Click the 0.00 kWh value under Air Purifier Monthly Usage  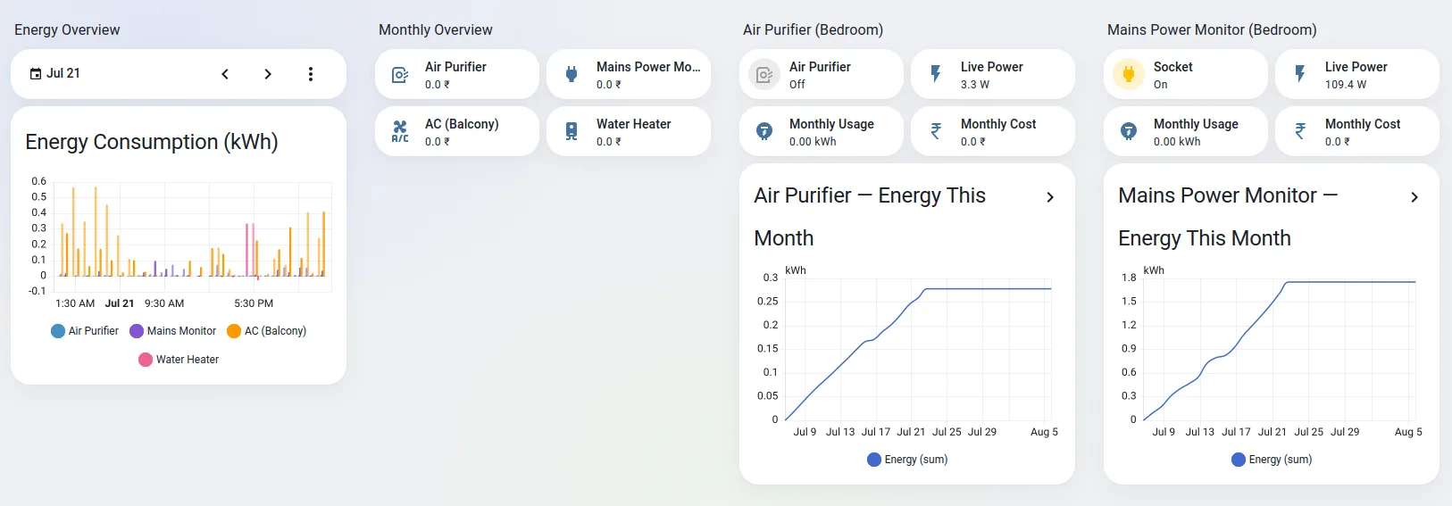click(813, 141)
